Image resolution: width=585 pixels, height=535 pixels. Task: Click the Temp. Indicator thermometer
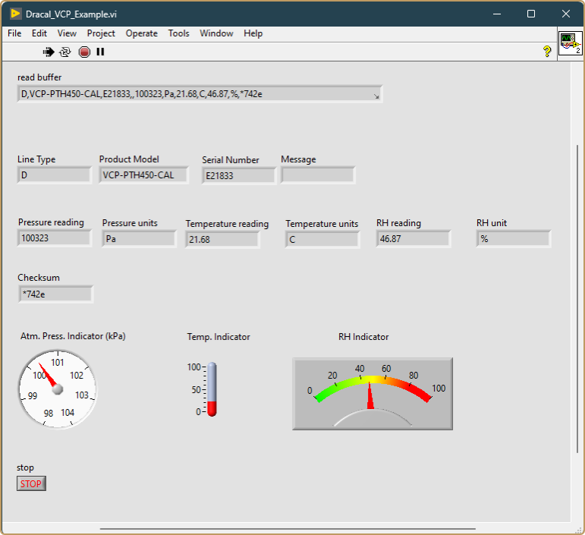212,389
